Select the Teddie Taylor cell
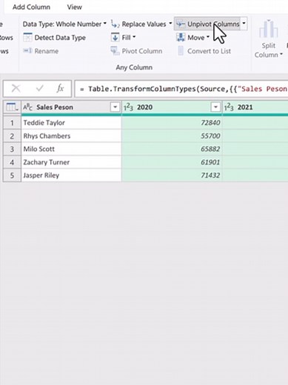 [71, 123]
